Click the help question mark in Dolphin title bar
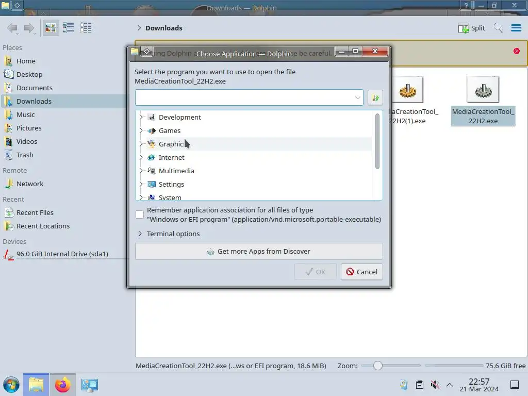528x396 pixels. click(466, 5)
